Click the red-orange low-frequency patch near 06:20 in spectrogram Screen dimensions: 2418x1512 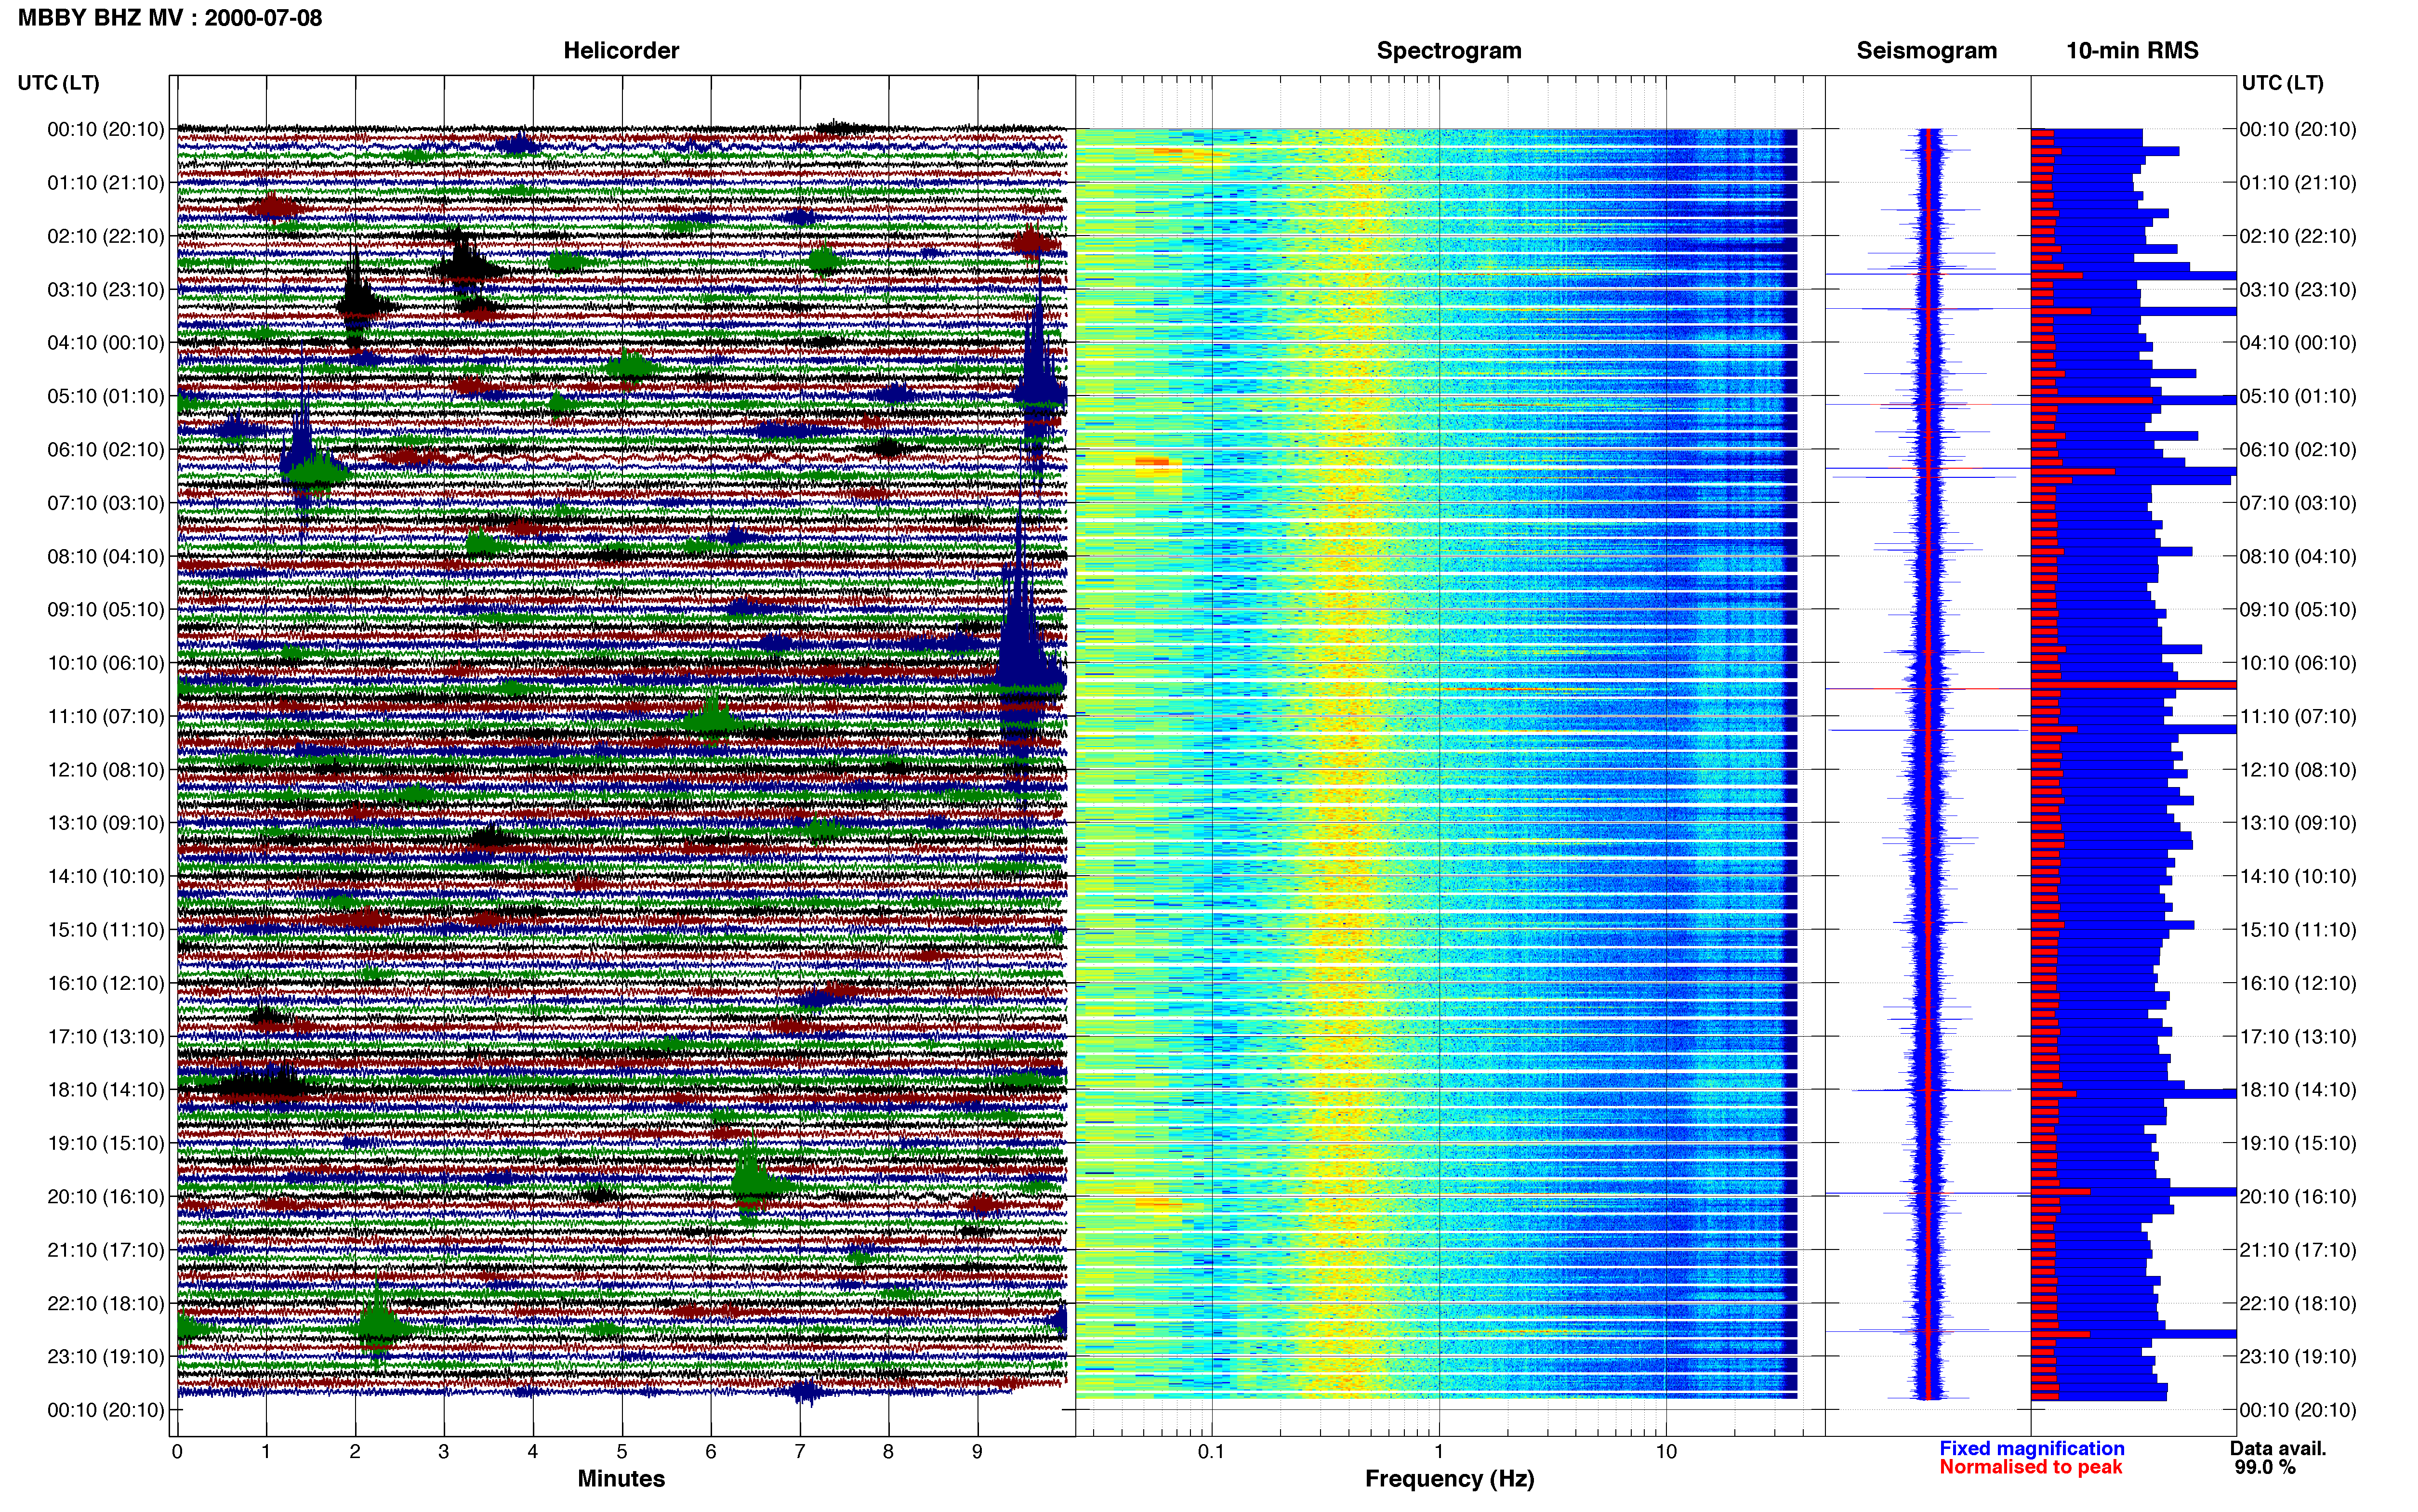click(1152, 462)
